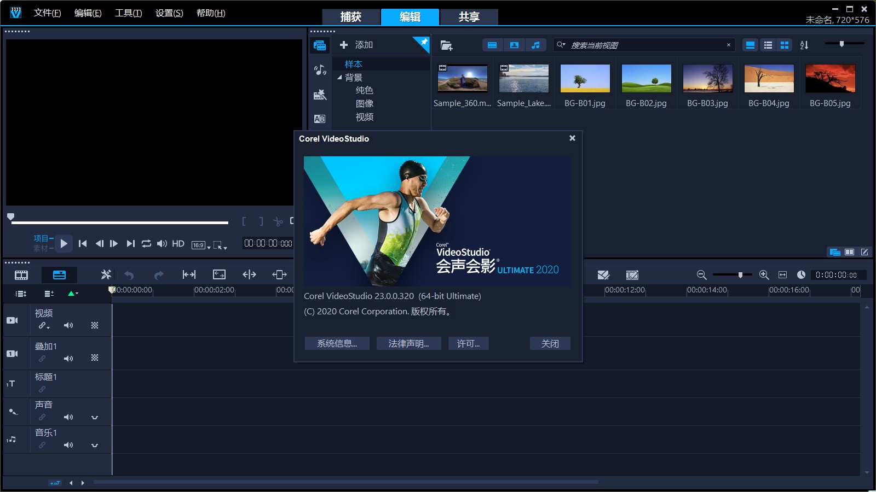Open the Title library AB icon
876x492 pixels.
point(320,119)
